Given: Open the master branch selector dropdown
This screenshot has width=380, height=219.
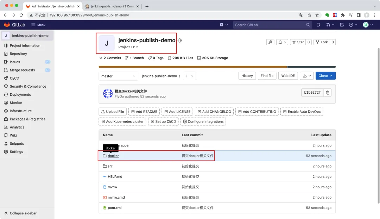Looking at the screenshot, I should [118, 76].
